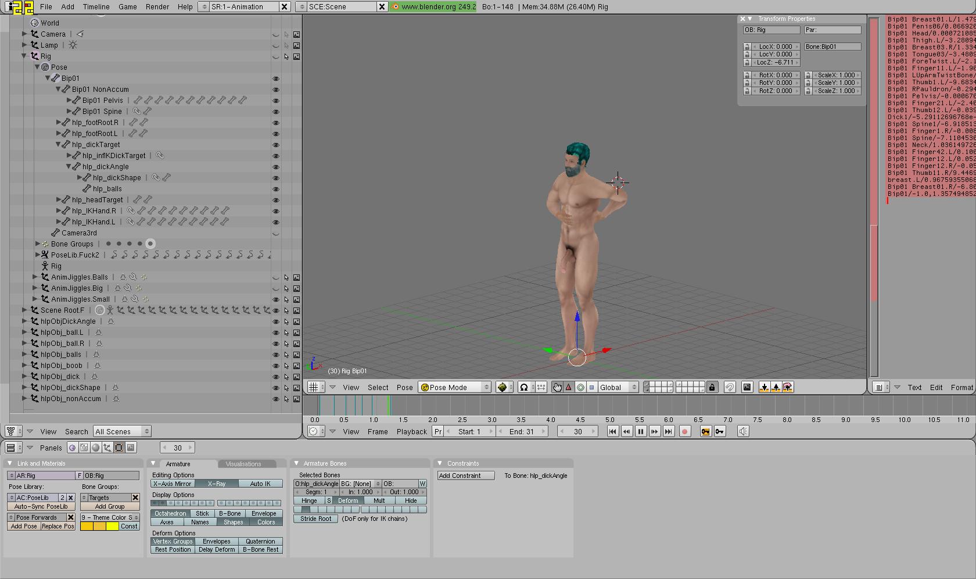Expand the Camera tree item
Screen dimensions: 976x579
tap(24, 34)
